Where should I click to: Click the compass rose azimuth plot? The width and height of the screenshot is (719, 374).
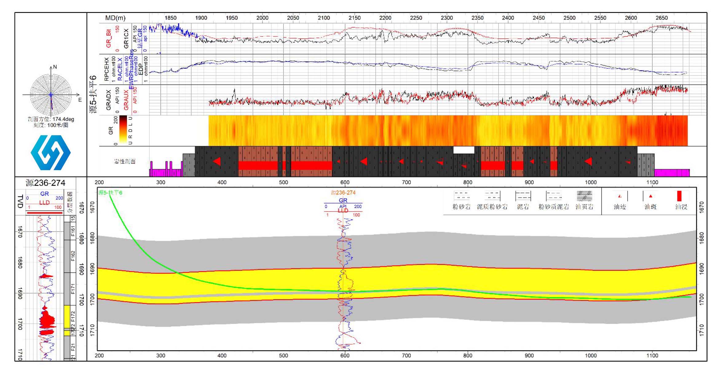tap(51, 95)
